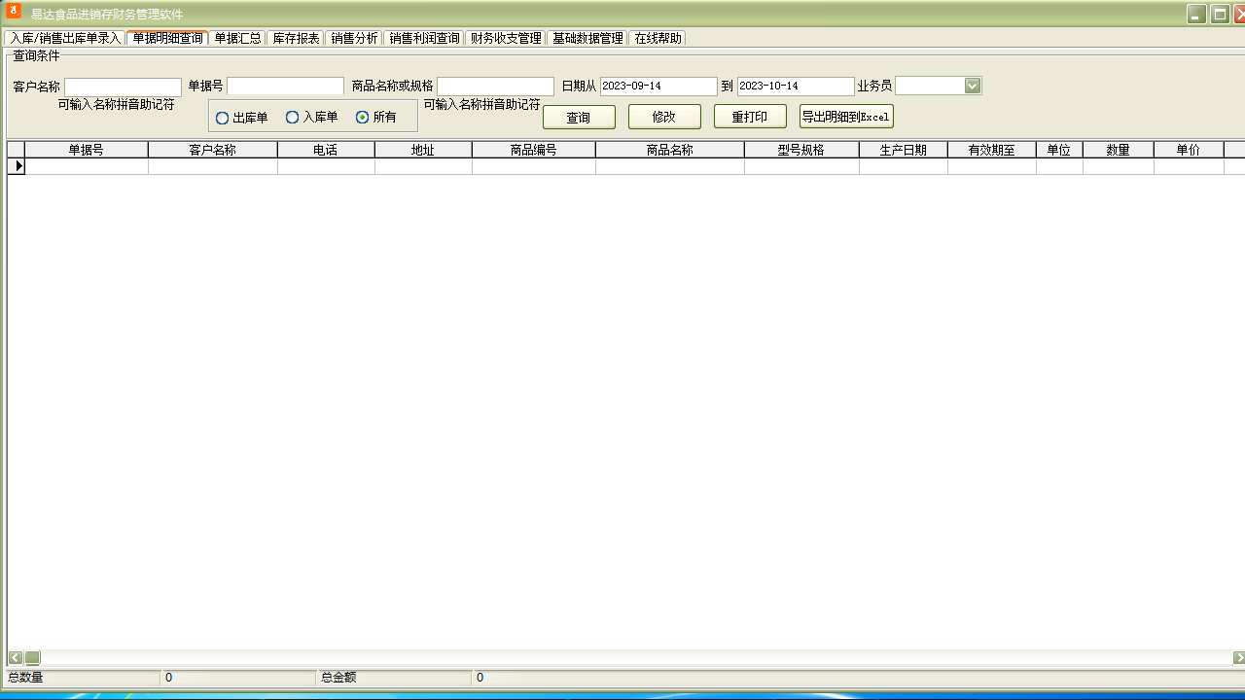This screenshot has height=700, width=1245.
Task: Click horizontal scrollbar right arrow
Action: 1238,658
